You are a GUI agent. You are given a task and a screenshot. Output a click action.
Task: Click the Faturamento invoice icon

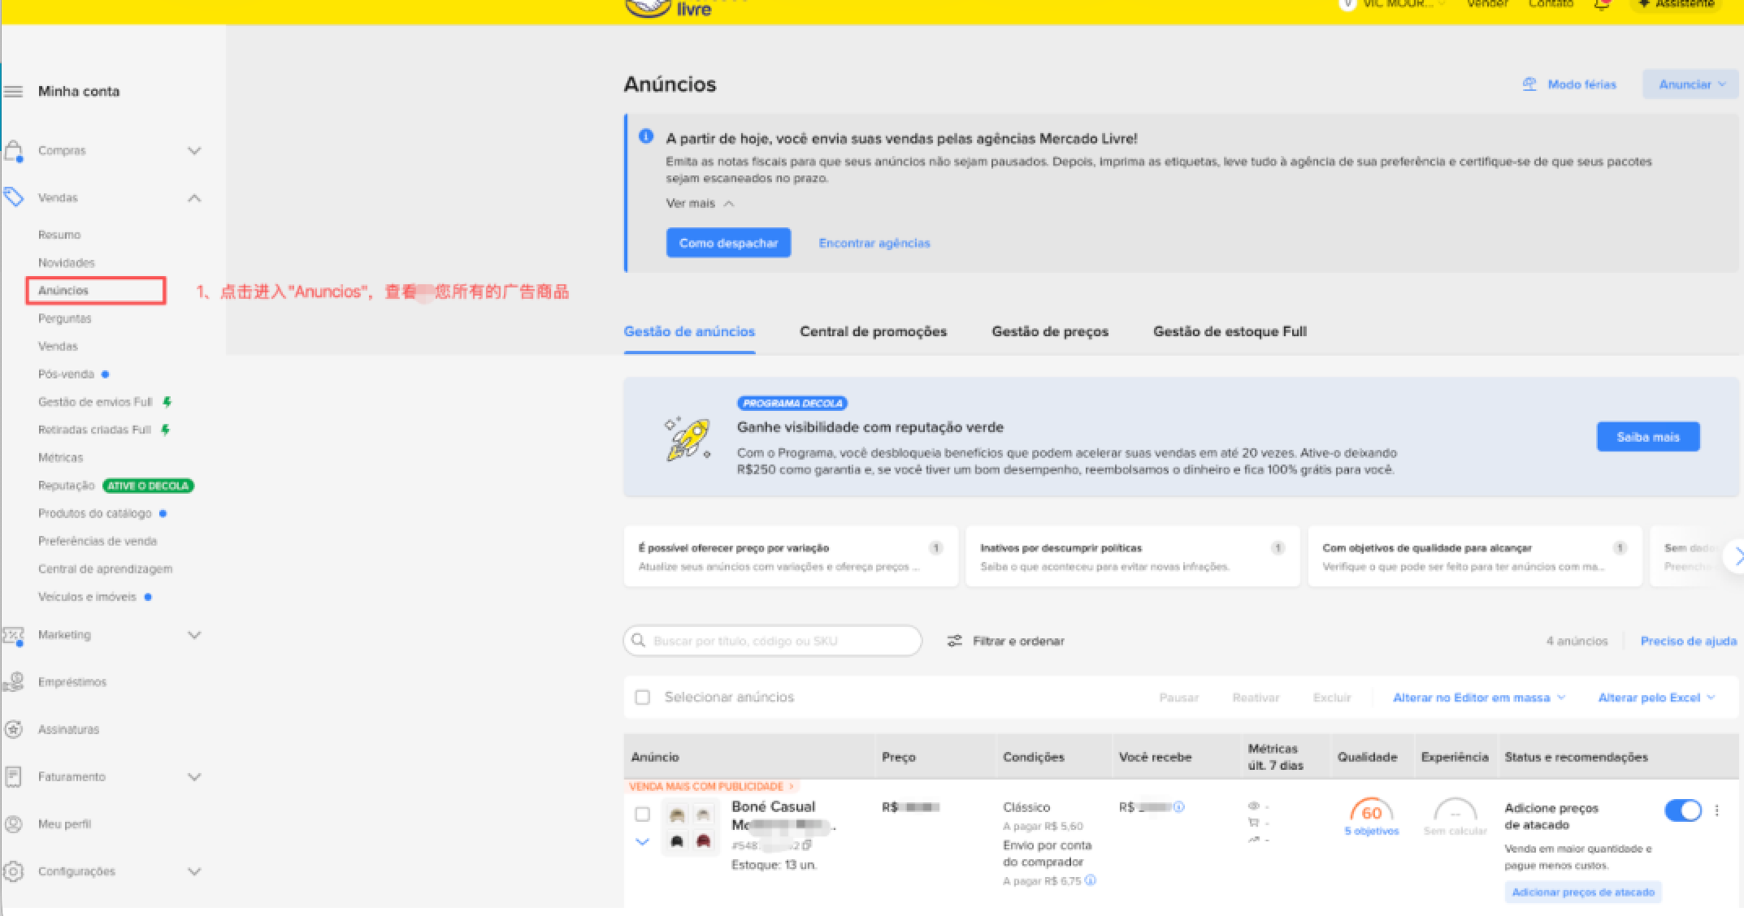(x=13, y=776)
